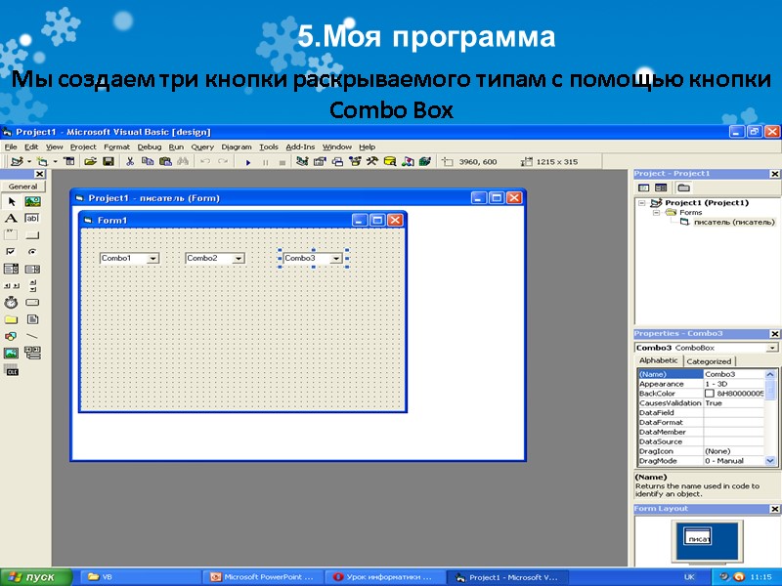This screenshot has height=586, width=782.
Task: Select the horizontal scrollbar tool in toolbox
Action: [11, 286]
